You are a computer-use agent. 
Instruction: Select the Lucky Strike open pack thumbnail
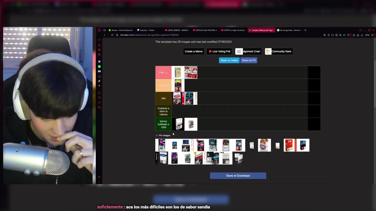point(264,145)
